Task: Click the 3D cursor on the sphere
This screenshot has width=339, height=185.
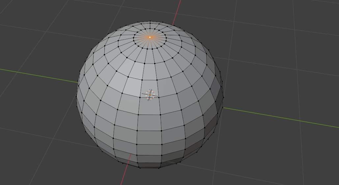Action: [150, 95]
